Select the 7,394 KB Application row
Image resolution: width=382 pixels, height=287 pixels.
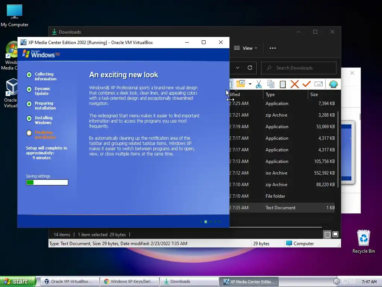(282, 104)
